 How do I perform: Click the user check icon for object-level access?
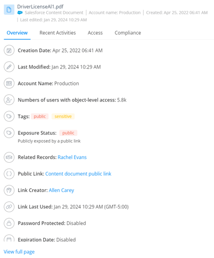point(9,100)
